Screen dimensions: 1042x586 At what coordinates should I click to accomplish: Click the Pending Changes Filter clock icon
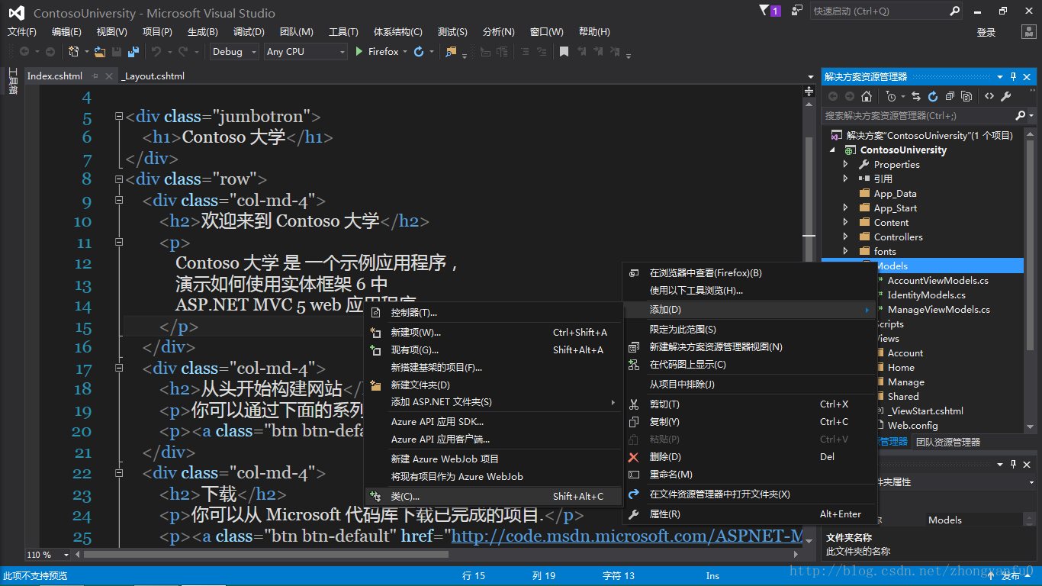(890, 97)
